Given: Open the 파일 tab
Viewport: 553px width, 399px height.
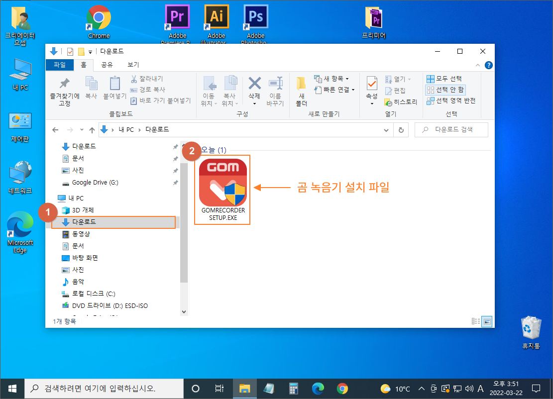Looking at the screenshot, I should click(60, 65).
